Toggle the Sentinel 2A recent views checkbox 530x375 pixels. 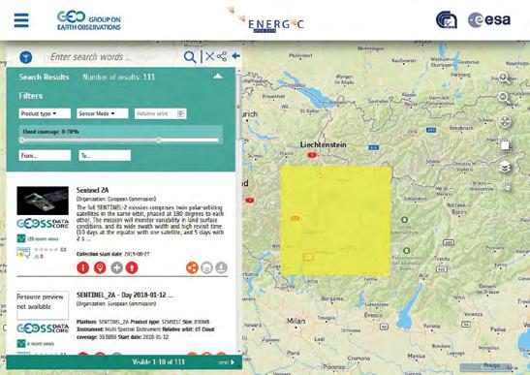pyautogui.click(x=21, y=238)
